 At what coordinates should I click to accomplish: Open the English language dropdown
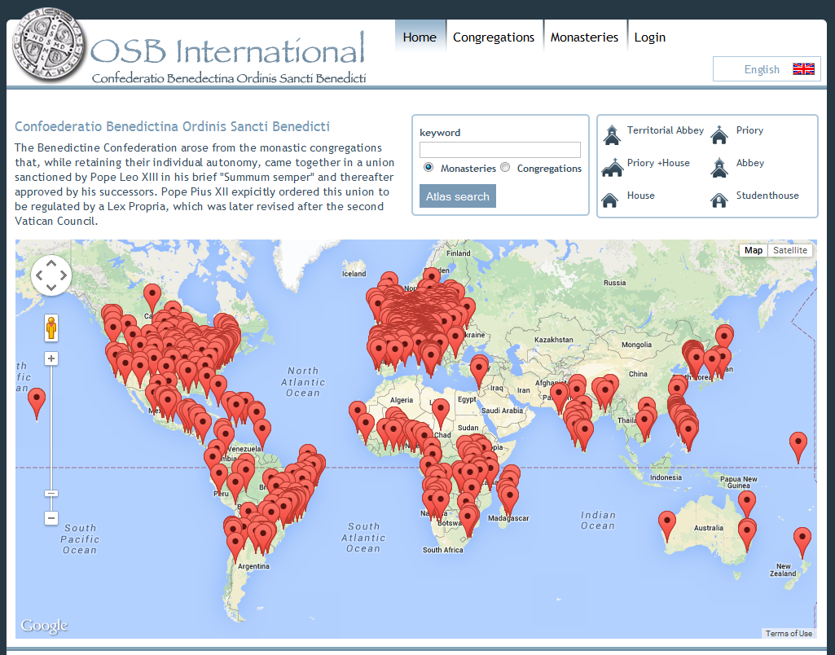coord(767,68)
